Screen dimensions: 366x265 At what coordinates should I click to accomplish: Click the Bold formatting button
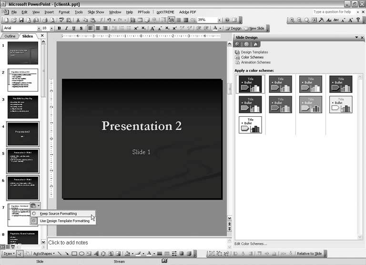[60, 29]
